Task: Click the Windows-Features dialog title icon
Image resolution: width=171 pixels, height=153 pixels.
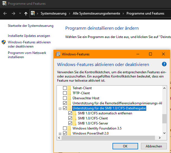Action: (58, 54)
